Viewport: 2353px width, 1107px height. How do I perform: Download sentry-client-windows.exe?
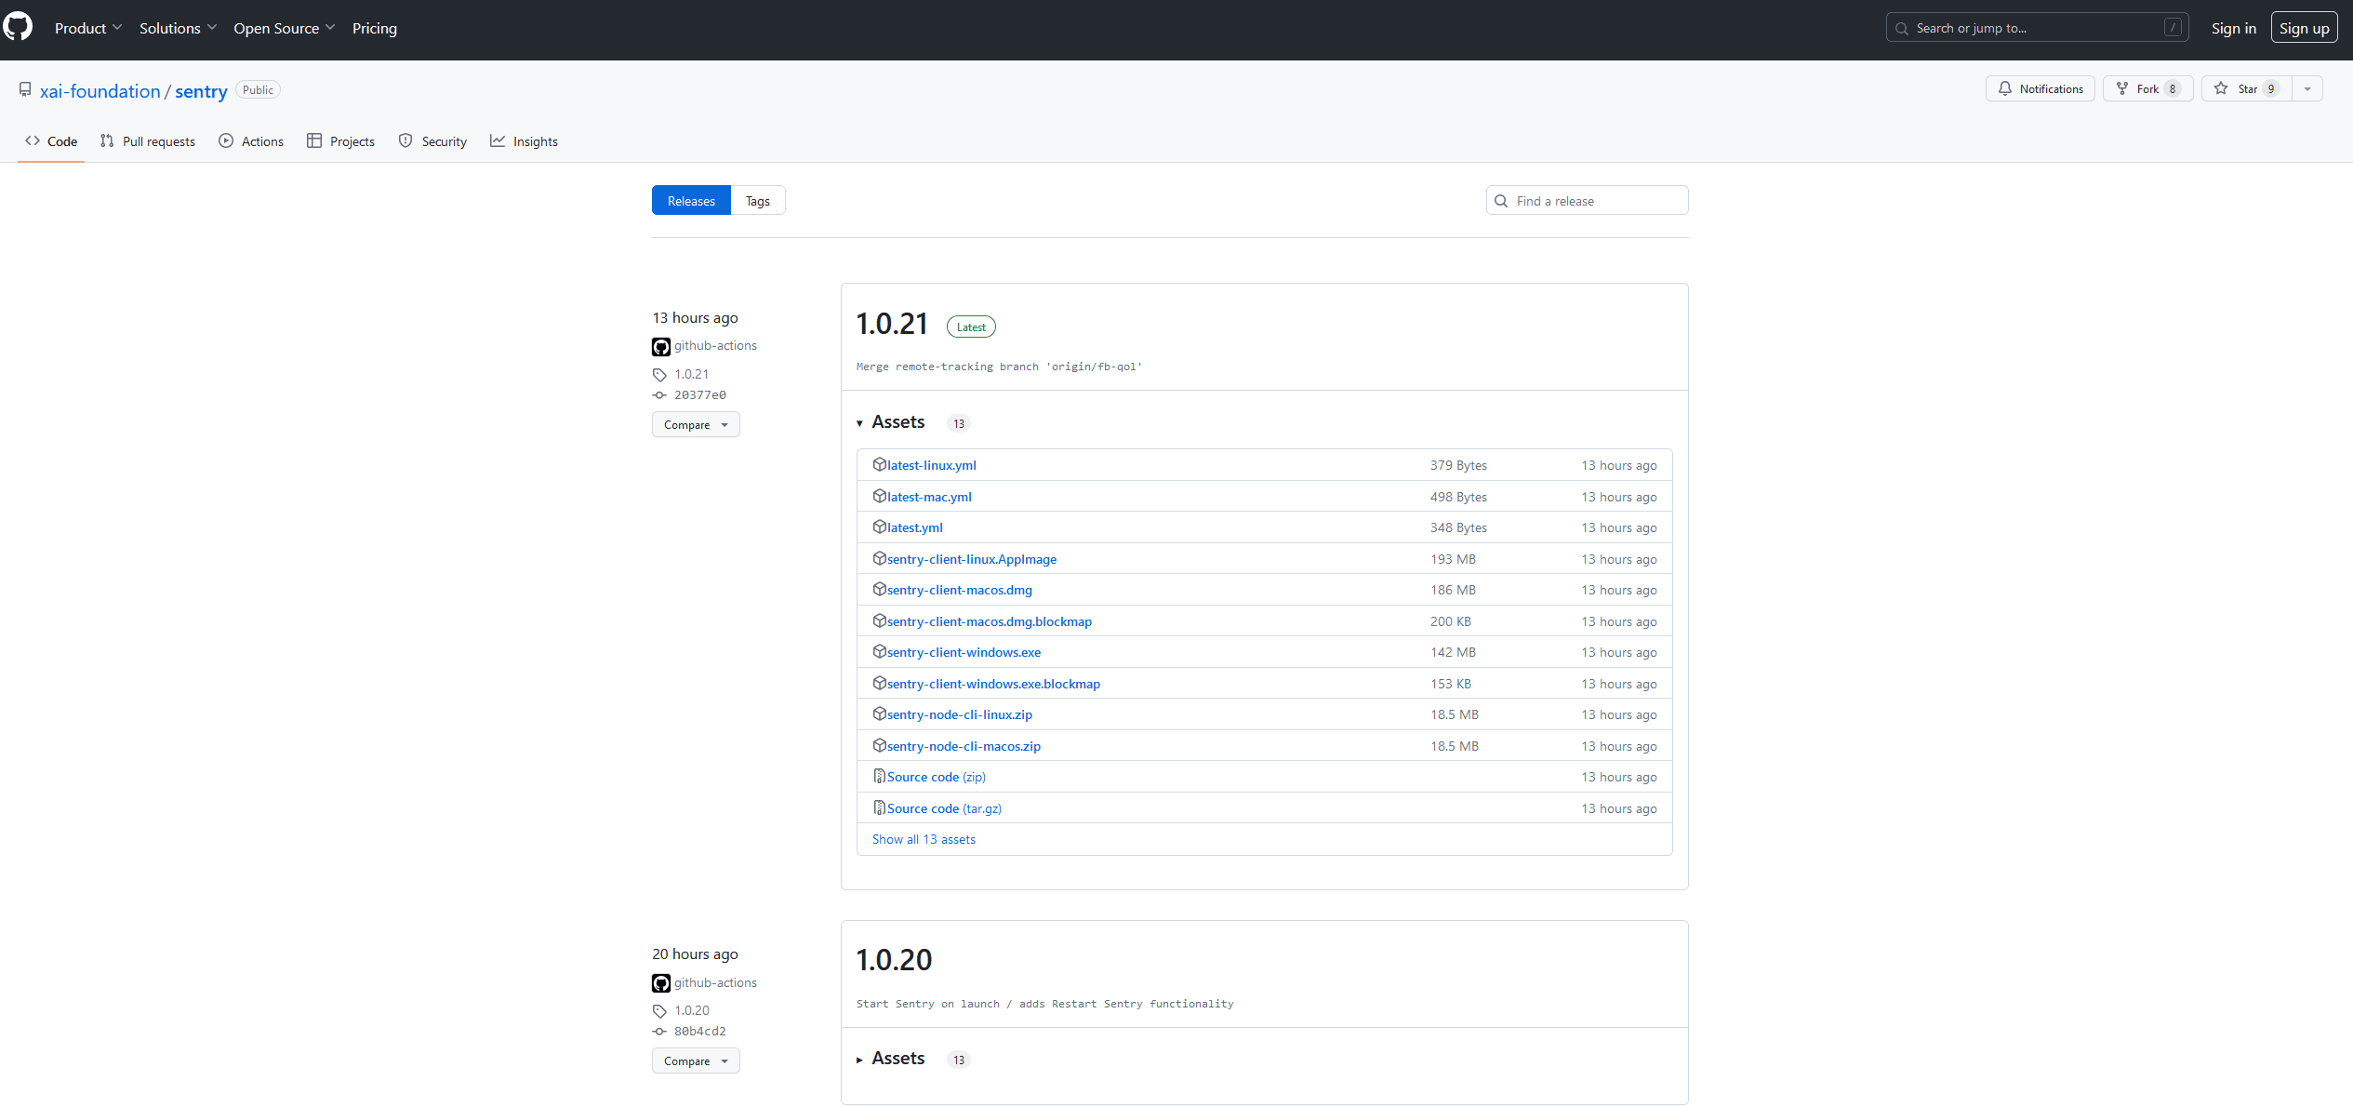[964, 652]
